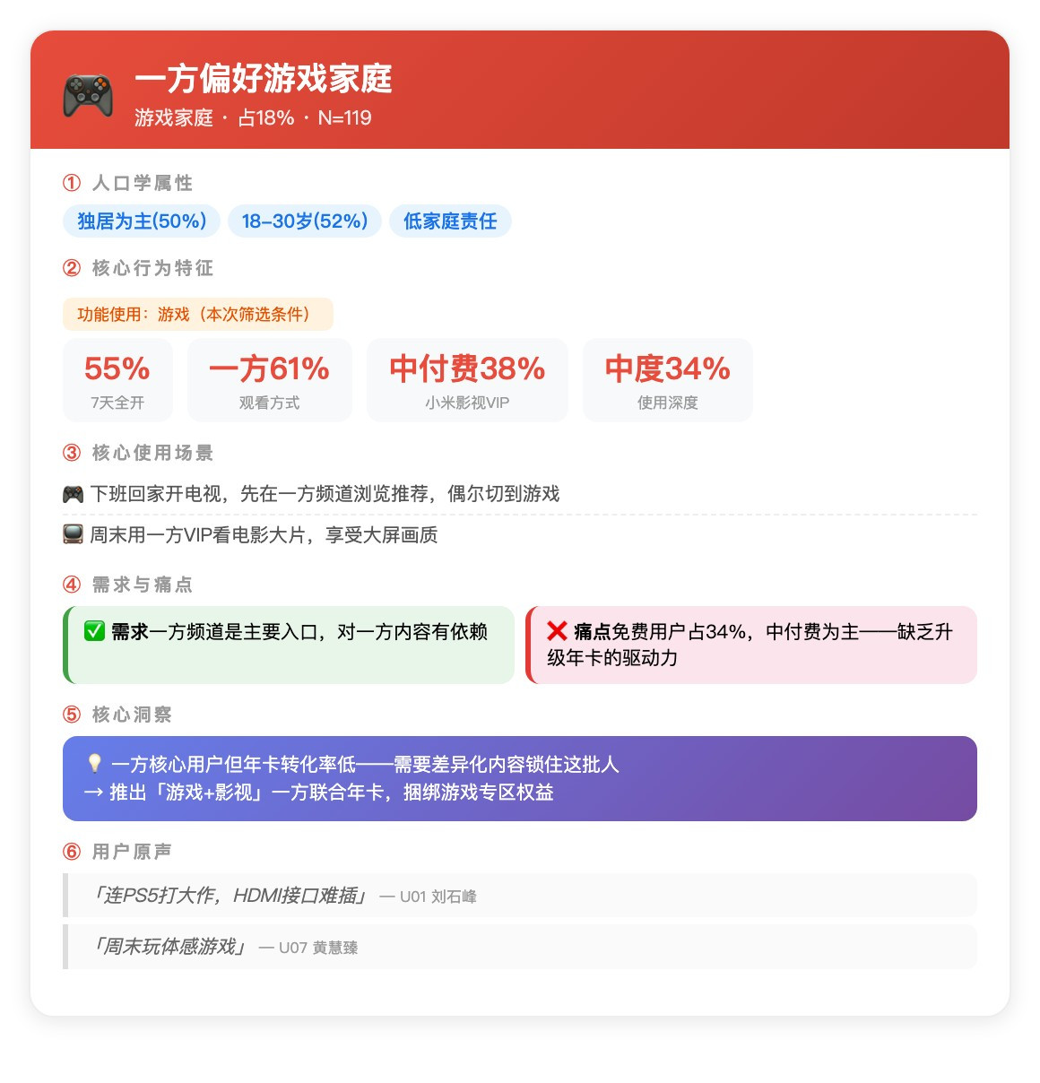Click the 功能使用：游戏 filter condition badge
The width and height of the screenshot is (1040, 1083).
pos(198,315)
